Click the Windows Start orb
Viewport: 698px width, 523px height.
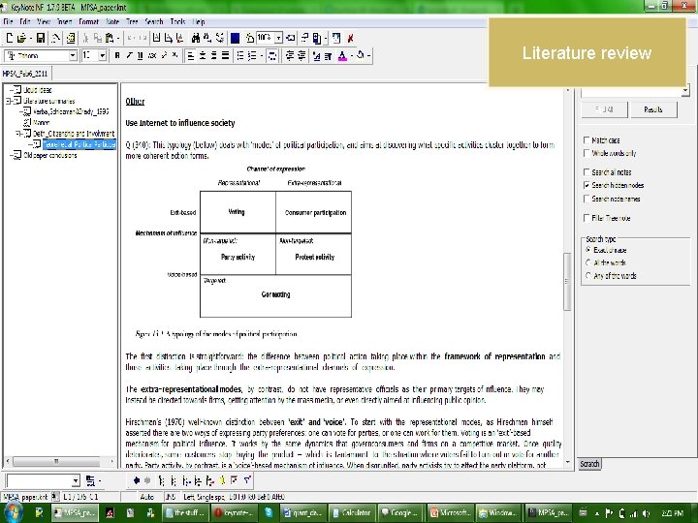(13, 512)
